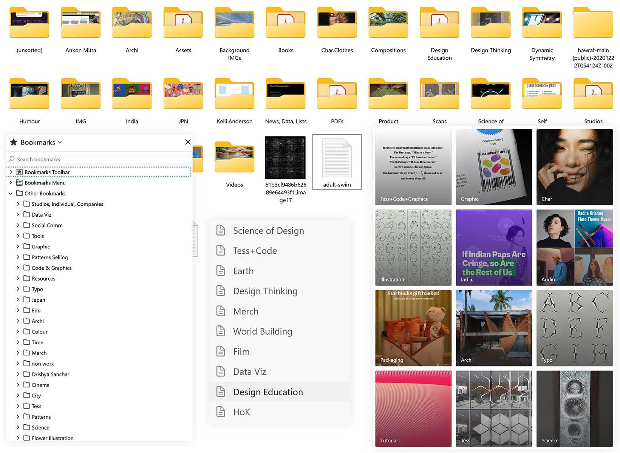
Task: Click the page icon beside Earth
Action: tap(221, 271)
